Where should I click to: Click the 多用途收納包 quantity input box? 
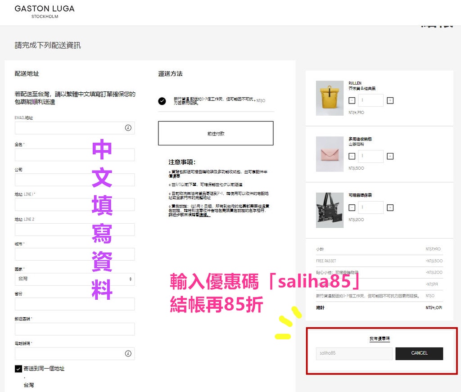[x=371, y=156]
